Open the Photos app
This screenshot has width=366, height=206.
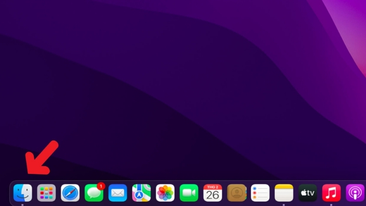(165, 193)
